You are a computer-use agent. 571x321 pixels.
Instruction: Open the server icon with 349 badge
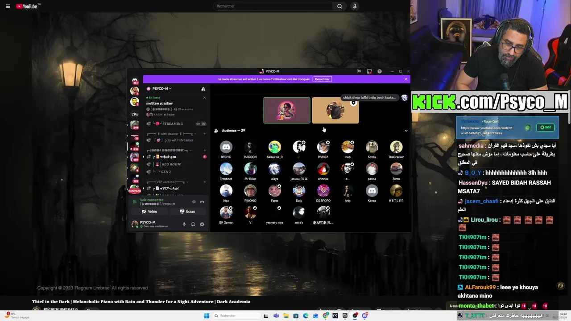[135, 124]
